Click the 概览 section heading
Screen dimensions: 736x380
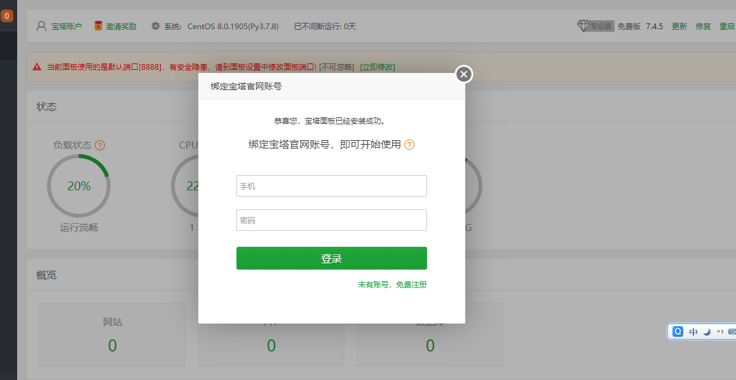[46, 275]
